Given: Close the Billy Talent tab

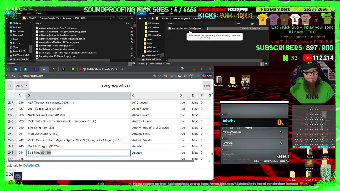Looking at the screenshot, I should pos(116,69).
